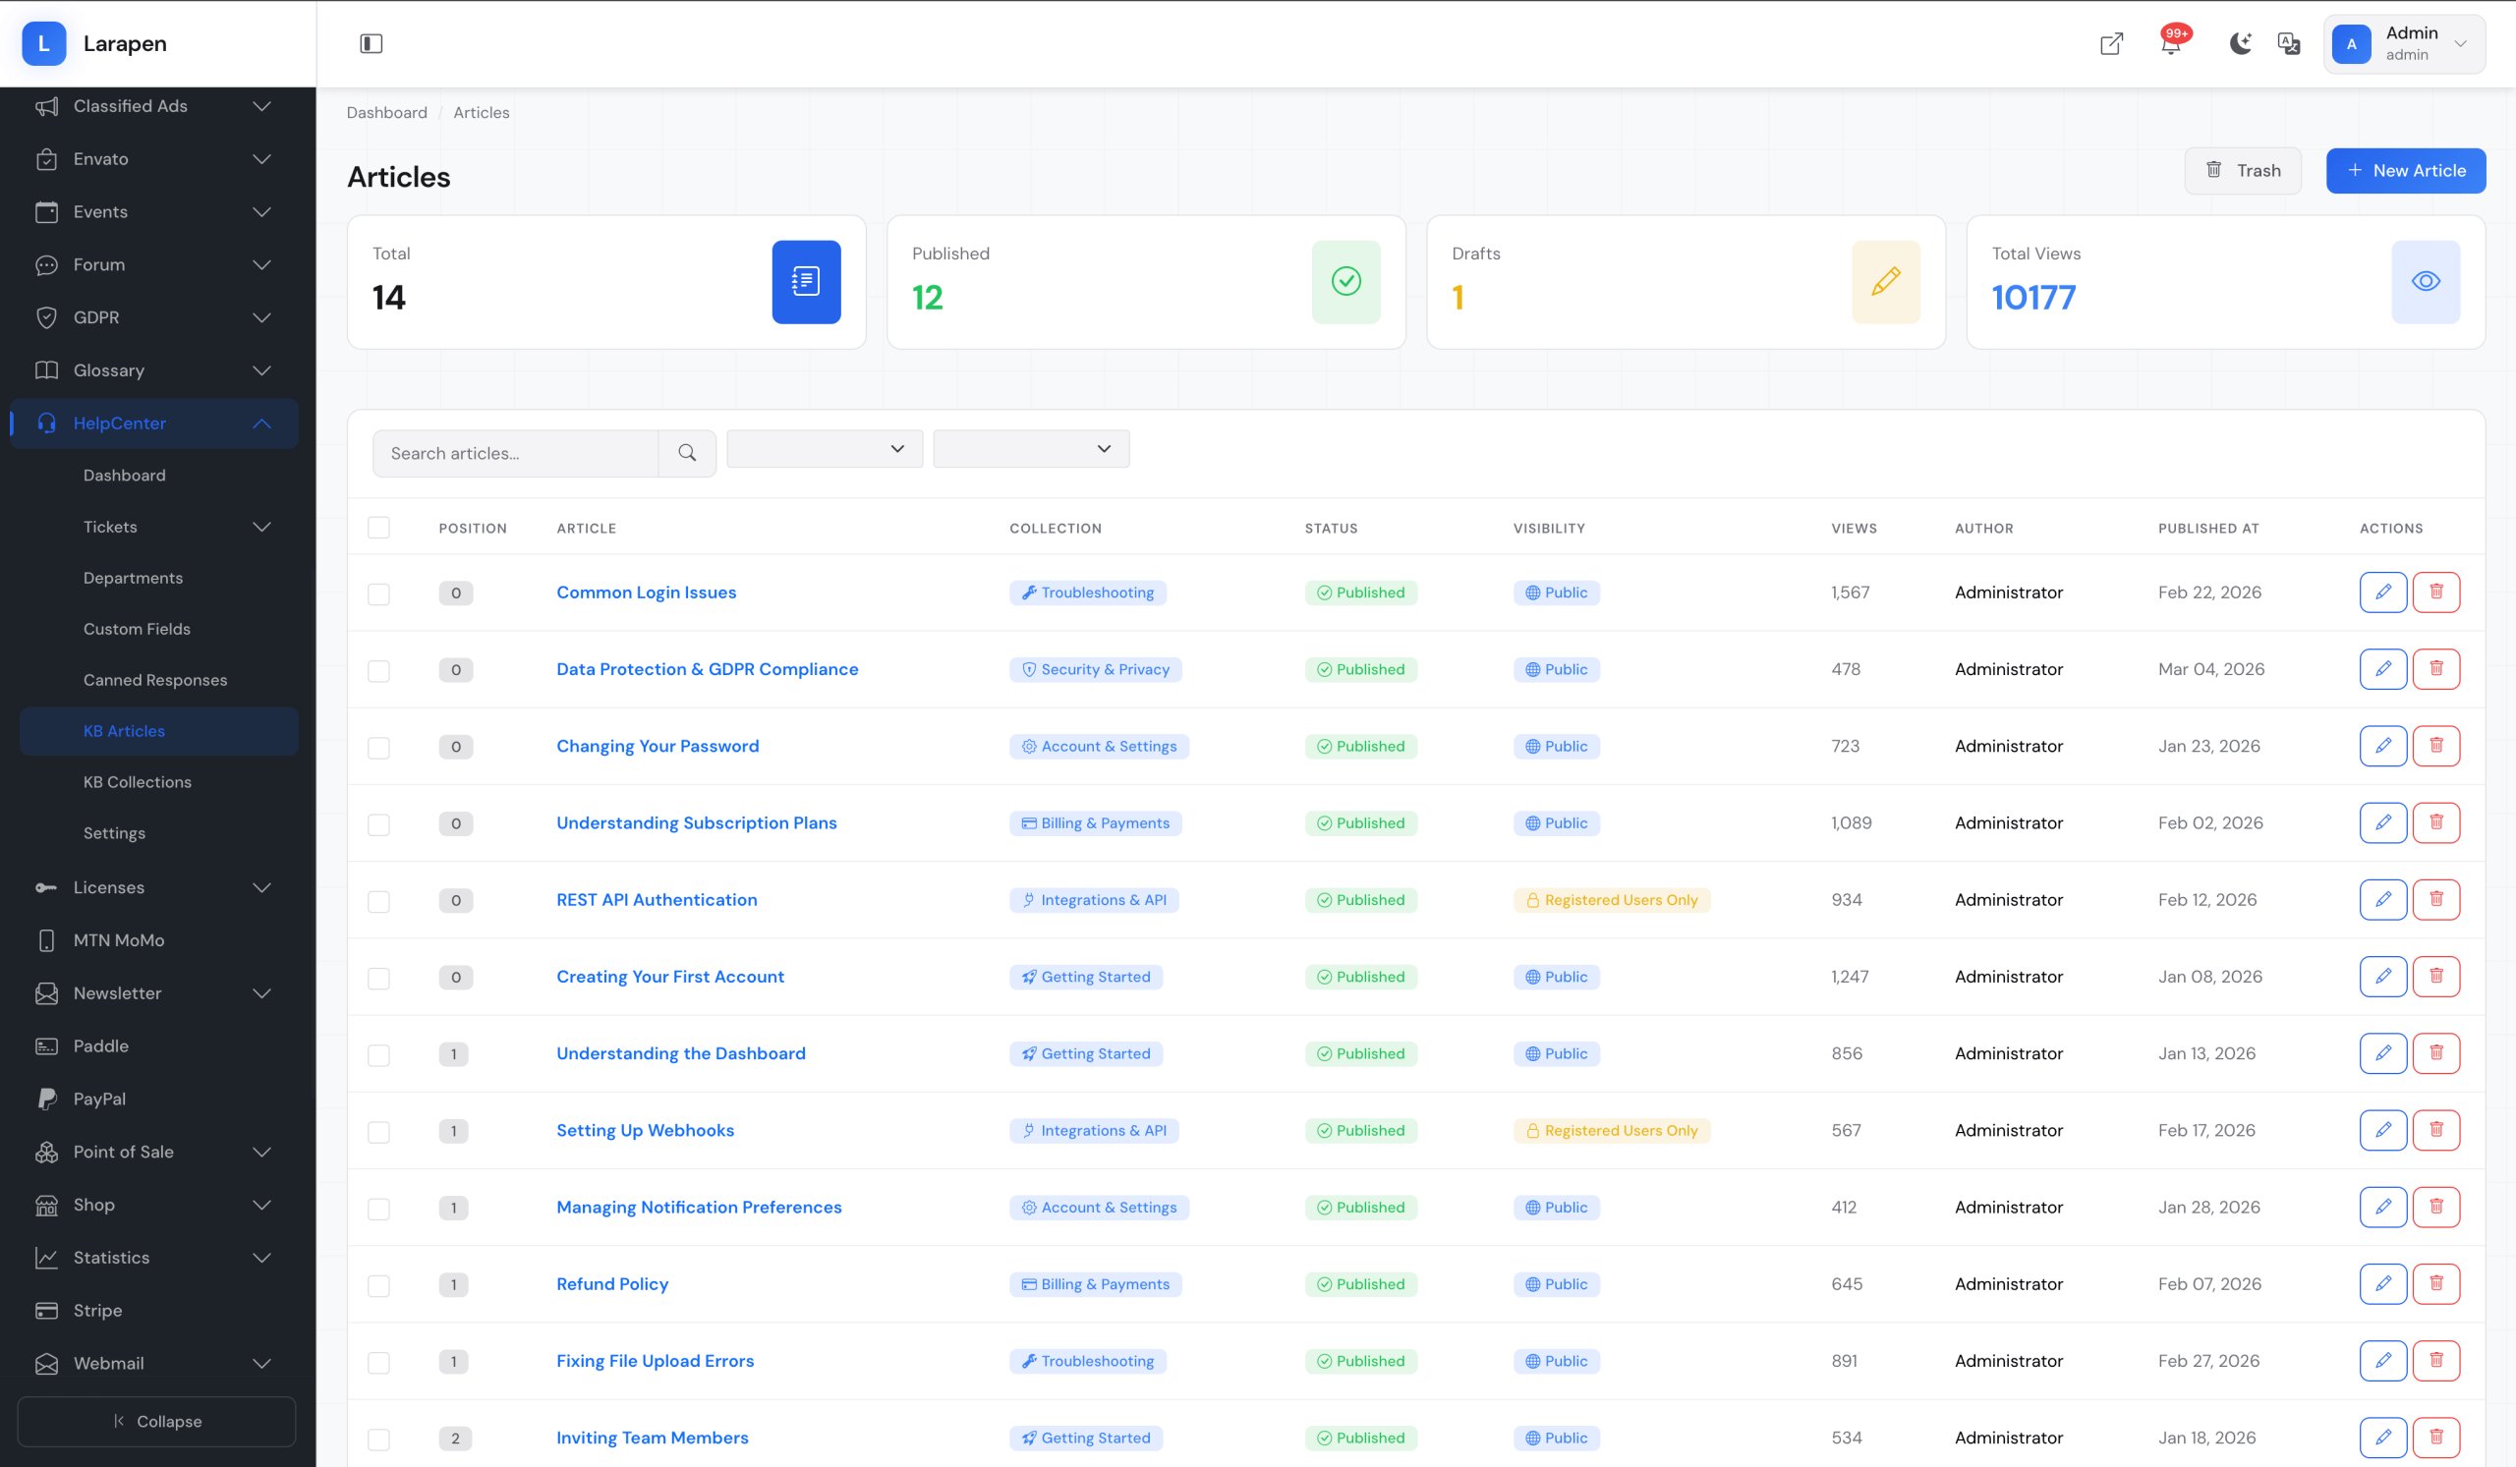Click the external link visit-site icon
2516x1467 pixels.
pos(2111,43)
